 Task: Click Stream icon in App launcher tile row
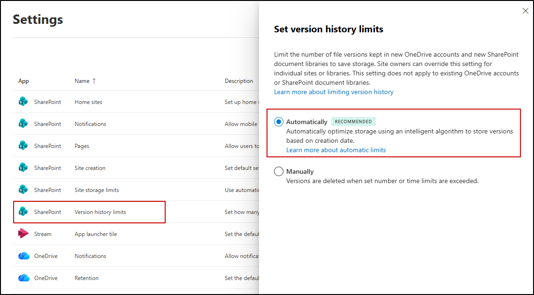coord(23,234)
